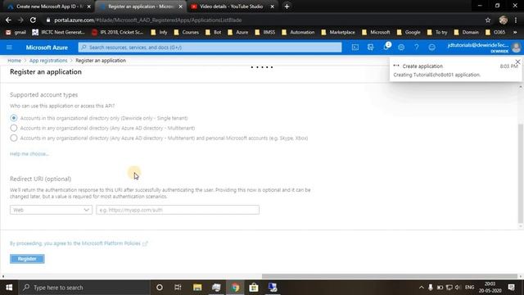Select single tenant organizational directory only option
Viewport: 524px width, 295px height.
[x=14, y=118]
